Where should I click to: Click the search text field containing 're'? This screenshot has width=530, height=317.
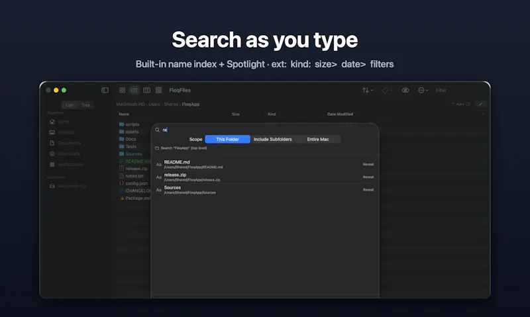pyautogui.click(x=269, y=130)
